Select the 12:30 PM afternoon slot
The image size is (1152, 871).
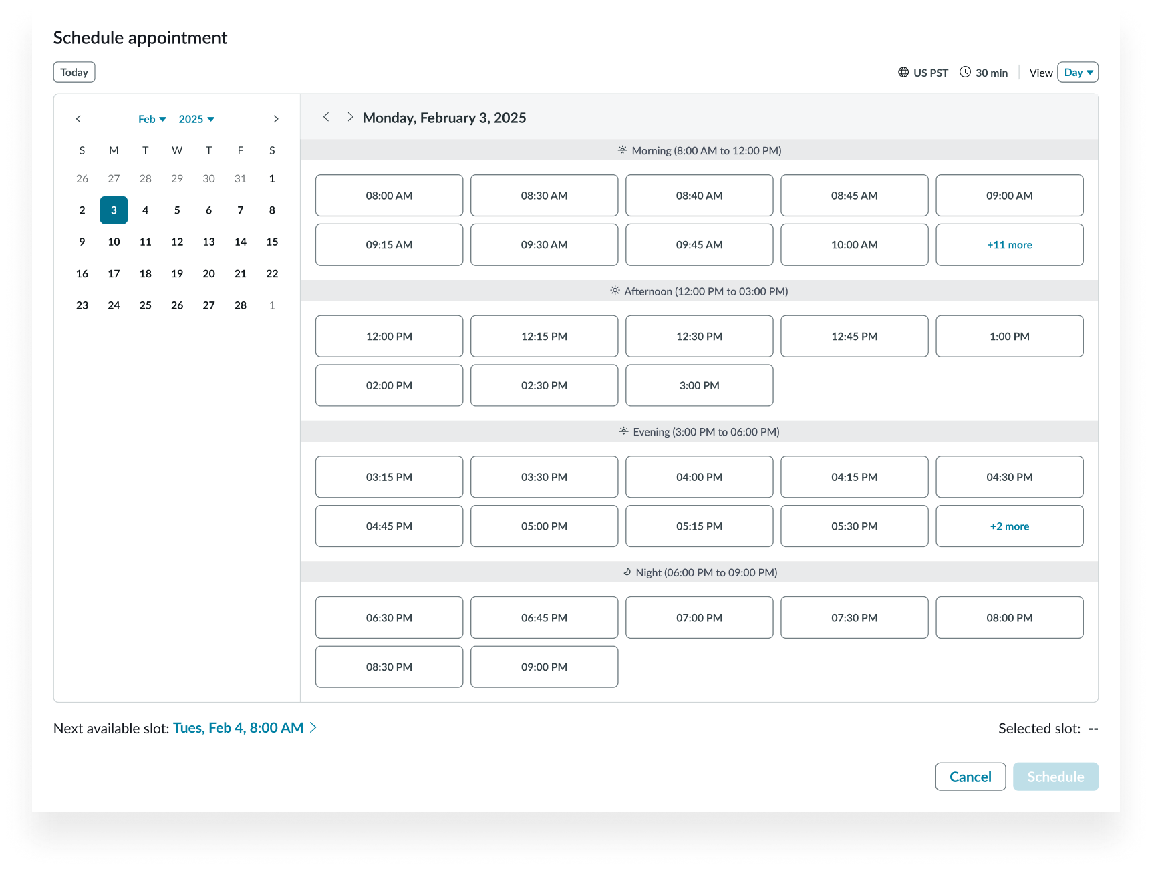point(699,336)
